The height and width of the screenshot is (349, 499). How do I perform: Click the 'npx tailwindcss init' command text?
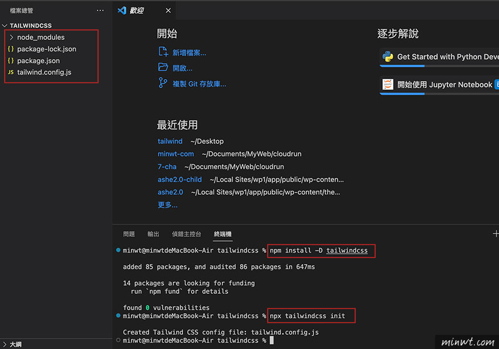point(308,316)
